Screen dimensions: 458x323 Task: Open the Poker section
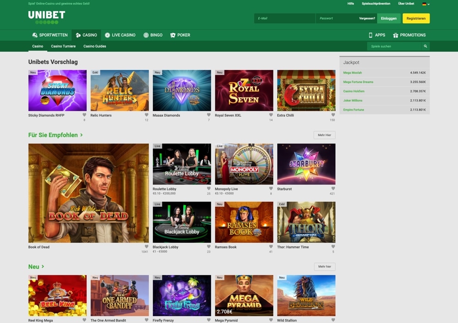click(180, 35)
